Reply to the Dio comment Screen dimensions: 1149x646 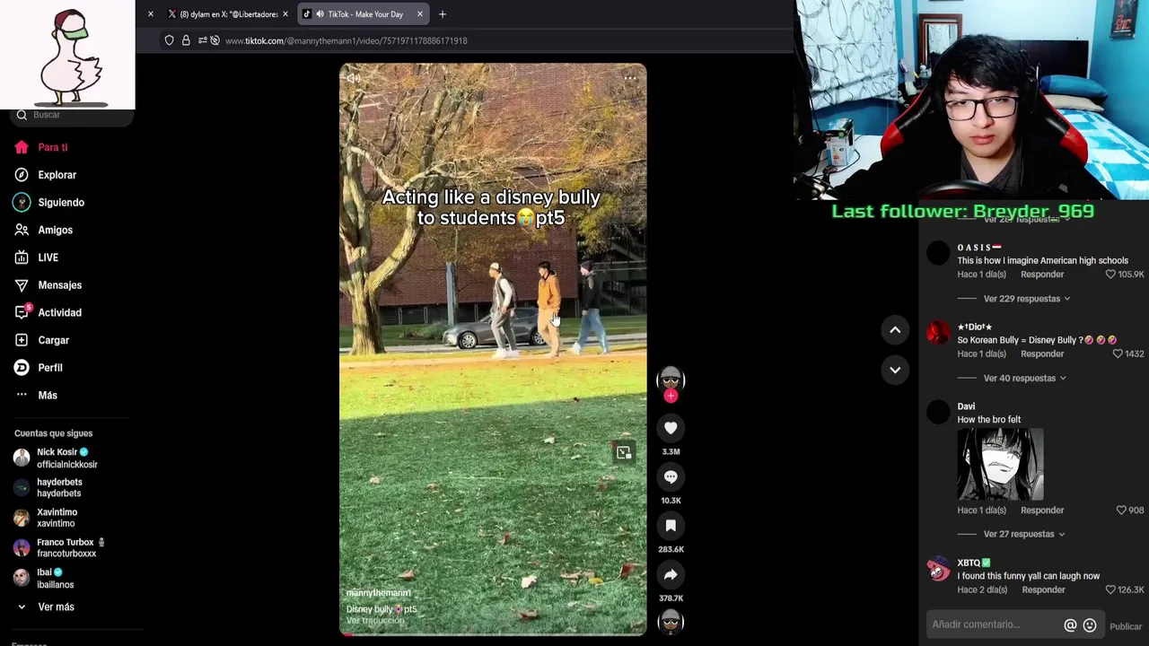1042,354
